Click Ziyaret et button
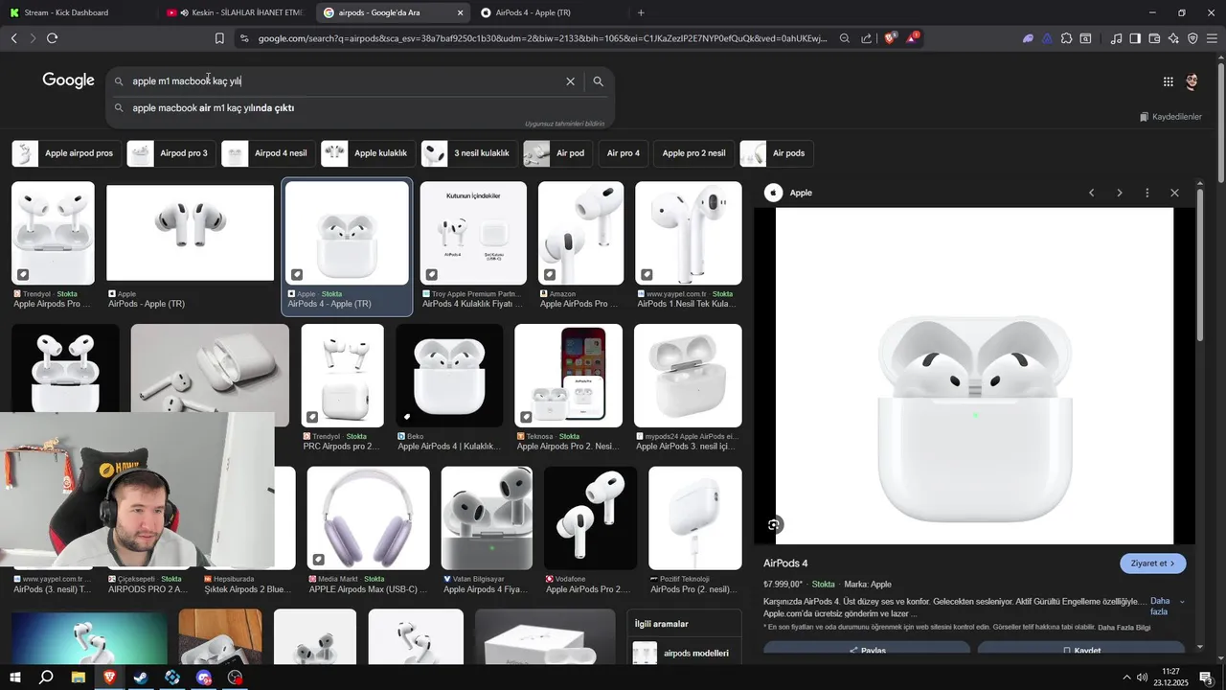 coord(1153,563)
